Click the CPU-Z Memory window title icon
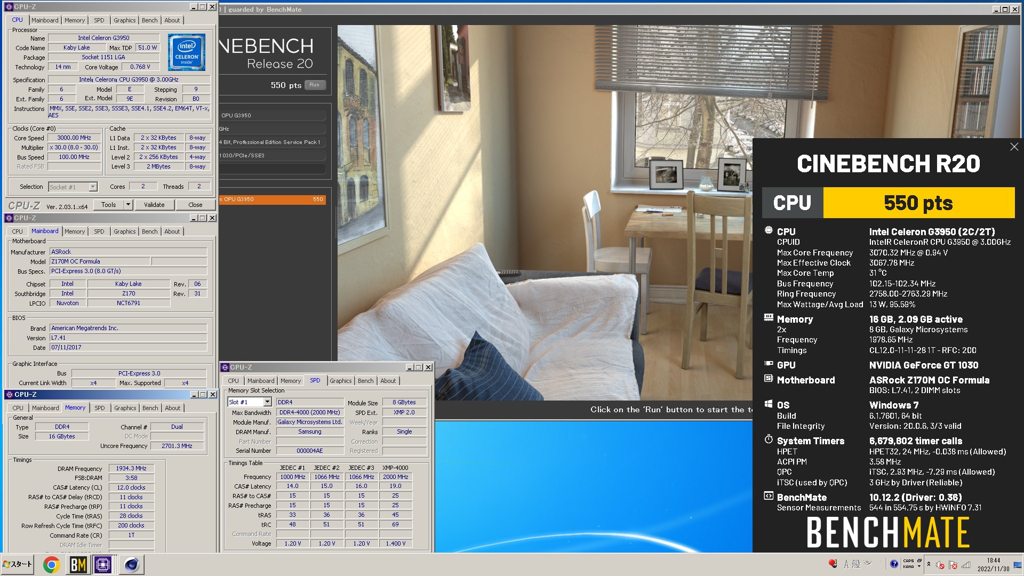The width and height of the screenshot is (1024, 576). tap(9, 395)
